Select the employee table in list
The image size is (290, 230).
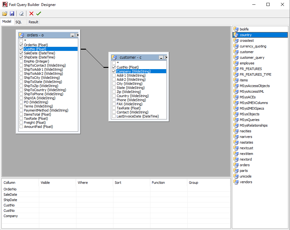[x=247, y=63]
